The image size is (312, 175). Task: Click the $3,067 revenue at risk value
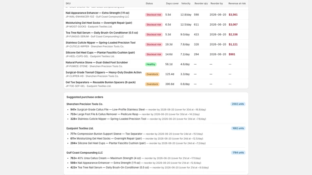(x=233, y=24)
